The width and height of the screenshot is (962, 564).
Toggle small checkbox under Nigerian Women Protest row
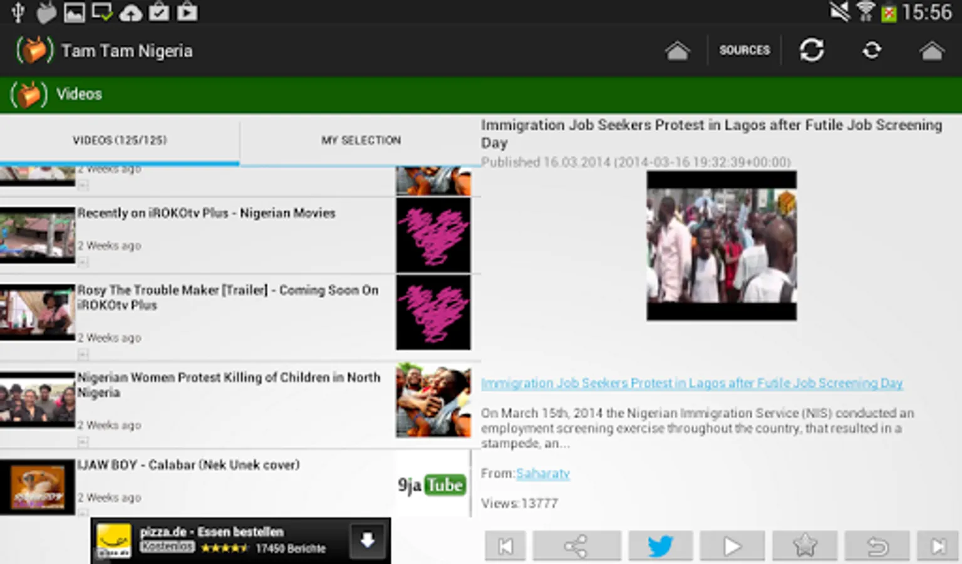83,442
